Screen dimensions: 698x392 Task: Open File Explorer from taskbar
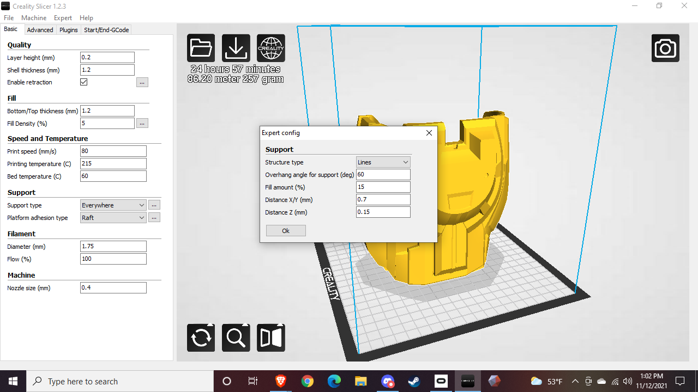361,381
